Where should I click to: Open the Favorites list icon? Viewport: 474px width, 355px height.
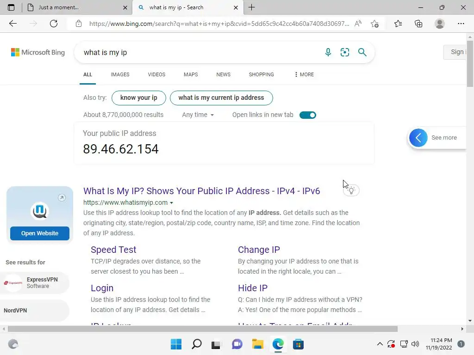click(x=398, y=24)
